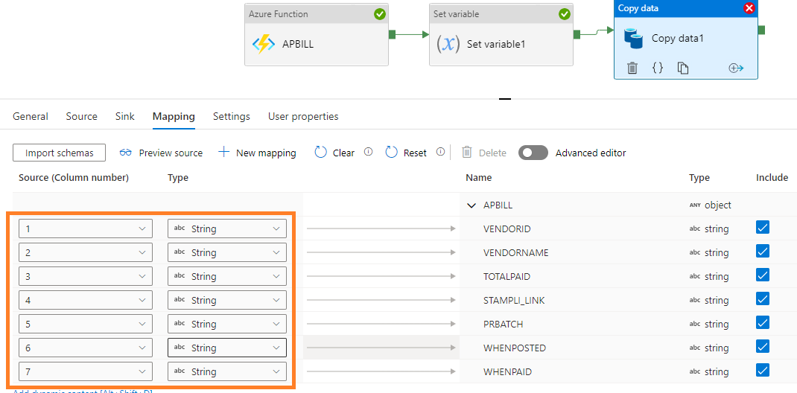Open the Settings tab
Viewport: 797px width, 393px height.
tap(231, 116)
